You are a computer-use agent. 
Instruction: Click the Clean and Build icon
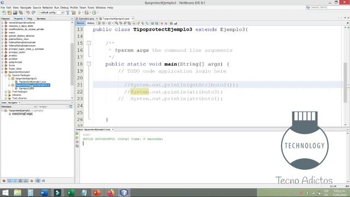pos(73,13)
